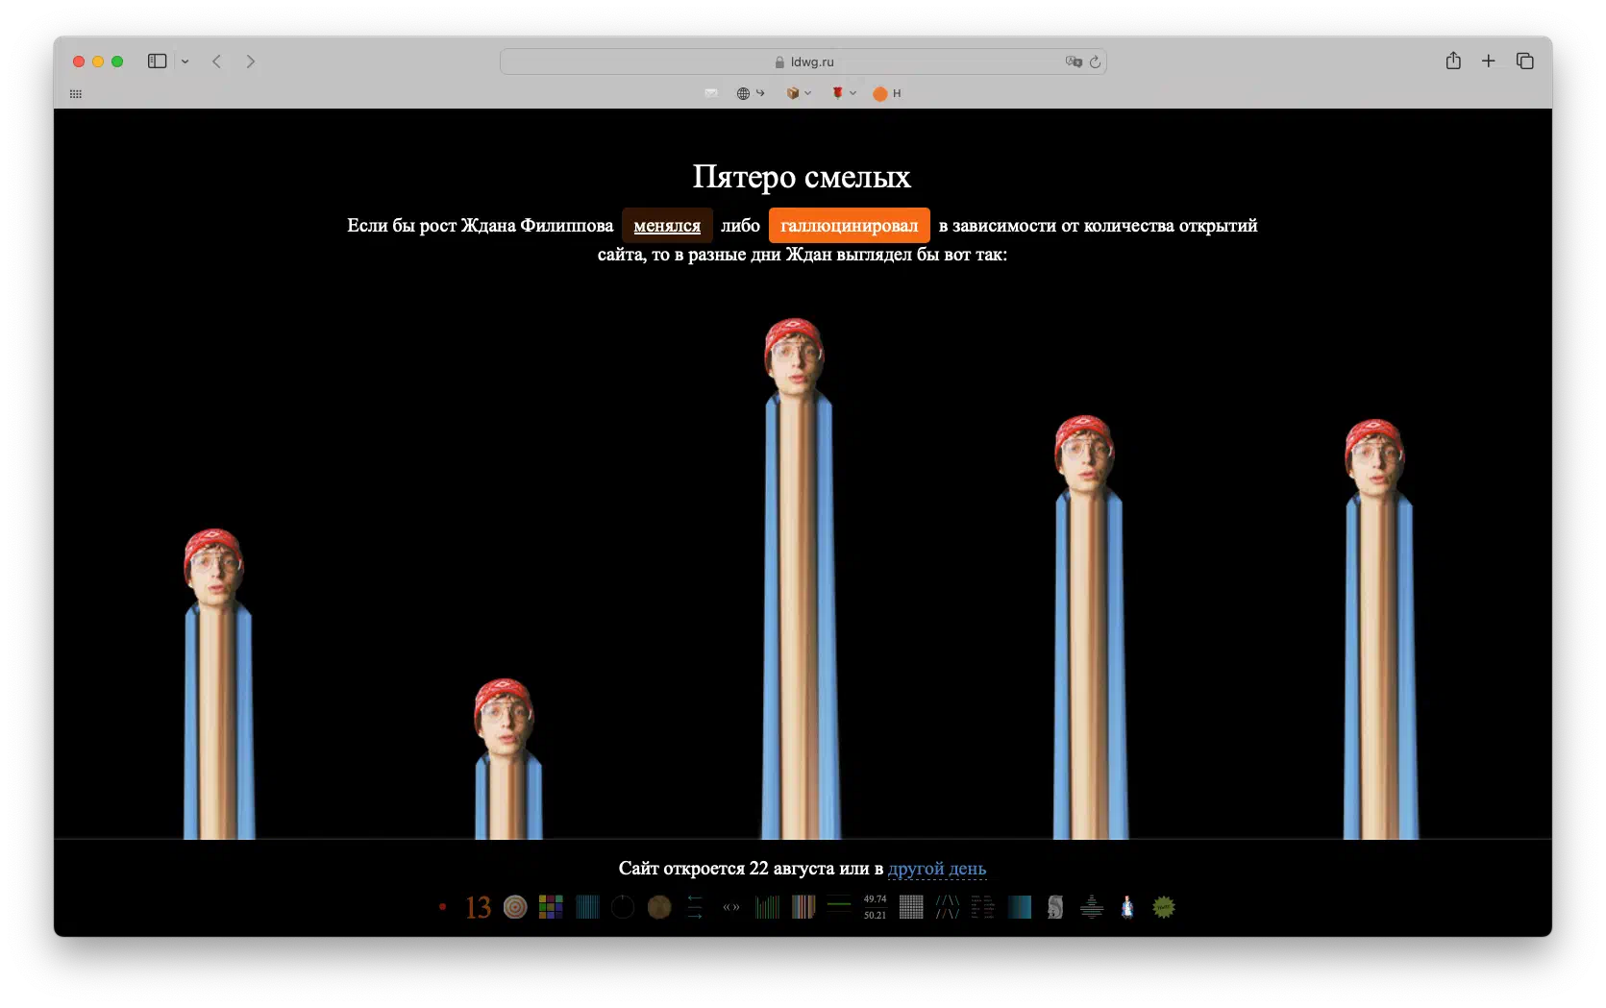Open a new tab with plus
Screen dimensions: 1606x1008
1489,61
